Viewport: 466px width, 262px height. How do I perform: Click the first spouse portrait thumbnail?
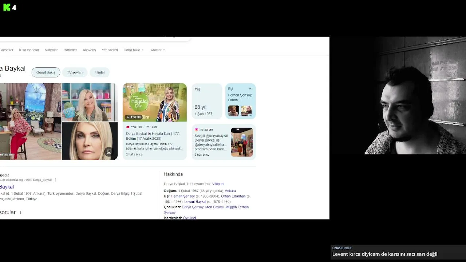coord(233,111)
